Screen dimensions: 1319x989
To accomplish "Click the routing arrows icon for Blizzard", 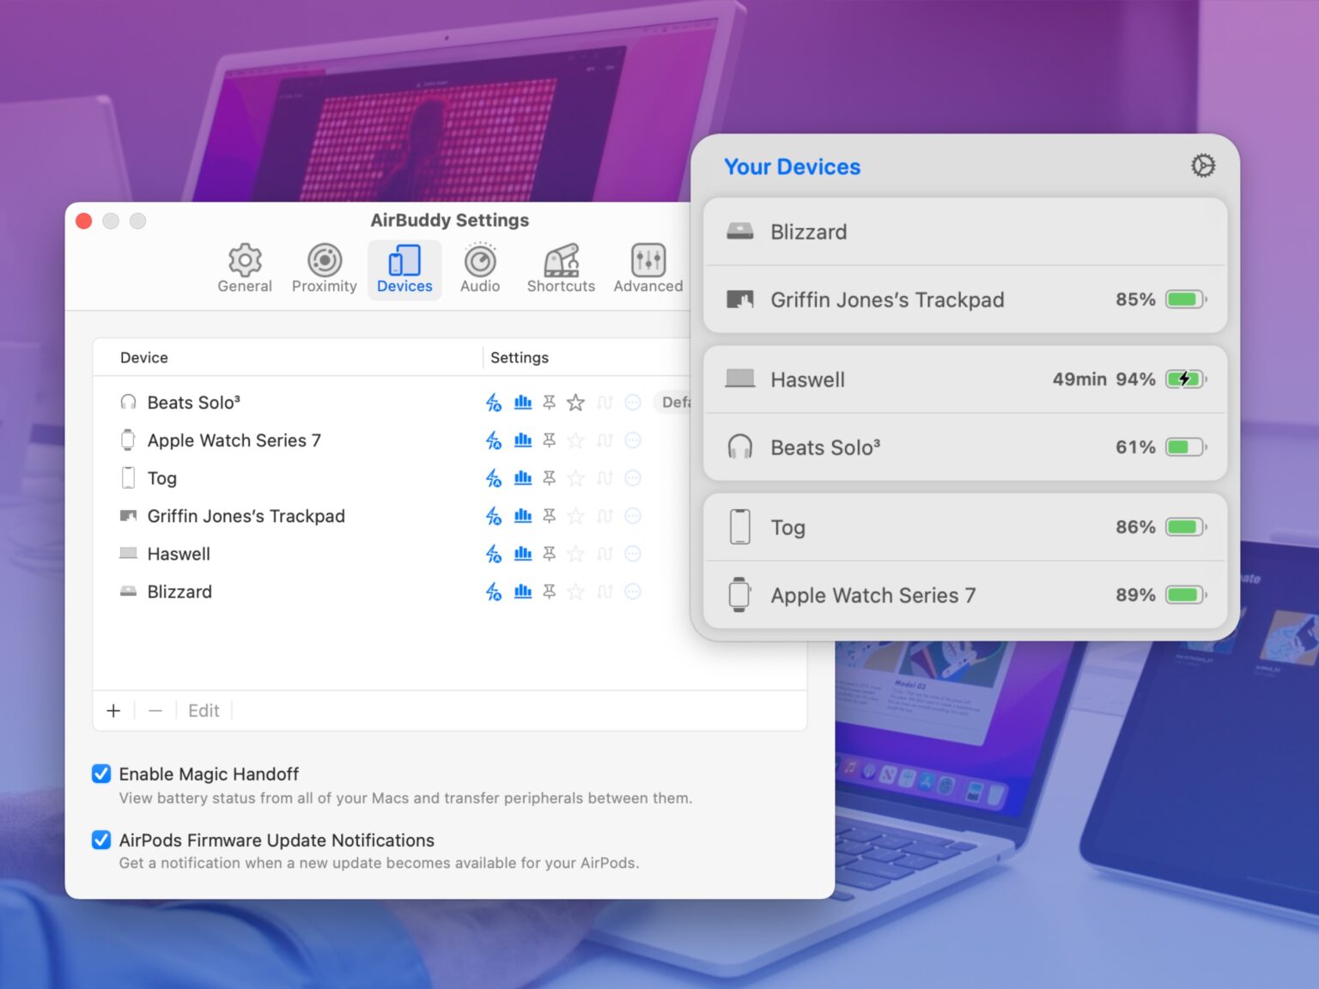I will [x=605, y=592].
